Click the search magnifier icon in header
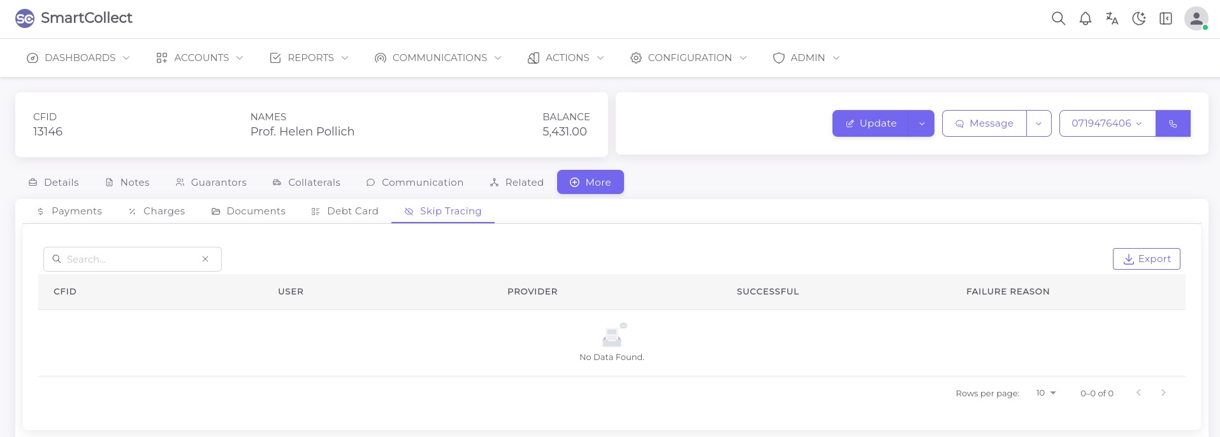The height and width of the screenshot is (437, 1220). (x=1058, y=18)
